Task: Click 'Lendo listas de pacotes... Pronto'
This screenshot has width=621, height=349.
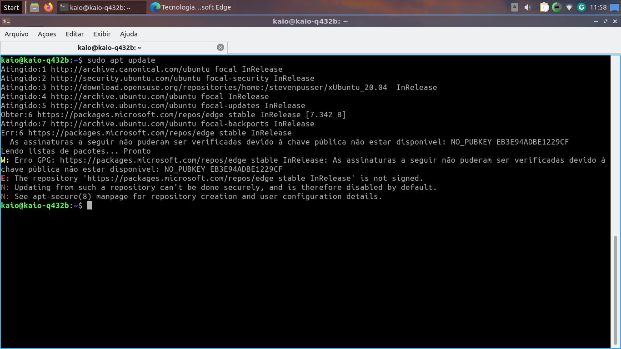Action: 75,151
